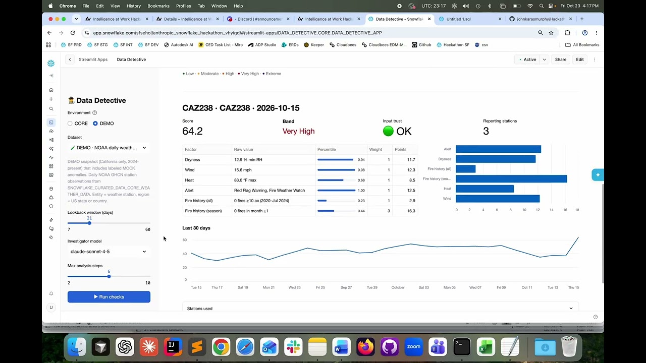Click the Lookback window slider handle
The width and height of the screenshot is (646, 363).
coord(89,223)
